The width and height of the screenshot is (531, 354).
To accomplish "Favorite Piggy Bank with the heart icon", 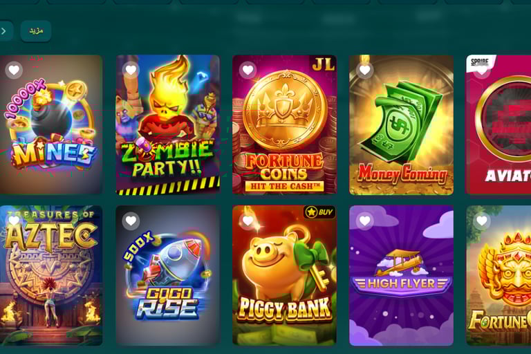I will pyautogui.click(x=248, y=221).
